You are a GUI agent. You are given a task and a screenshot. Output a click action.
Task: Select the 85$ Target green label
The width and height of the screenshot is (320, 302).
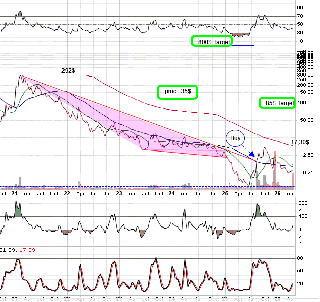[x=277, y=103]
